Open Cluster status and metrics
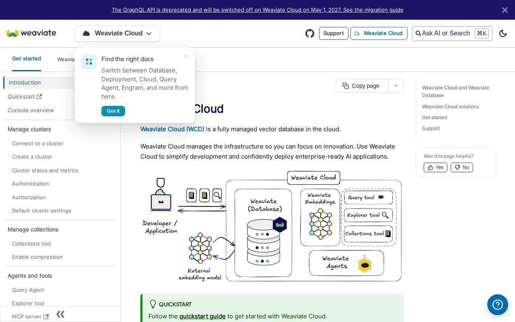The height and width of the screenshot is (322, 515). (x=45, y=170)
